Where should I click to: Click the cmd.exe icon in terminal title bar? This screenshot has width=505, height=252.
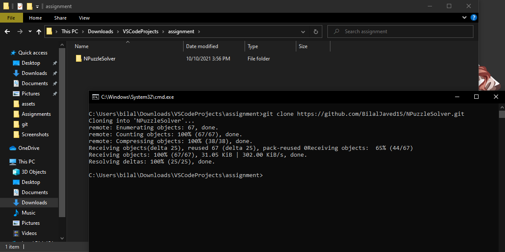pos(95,97)
